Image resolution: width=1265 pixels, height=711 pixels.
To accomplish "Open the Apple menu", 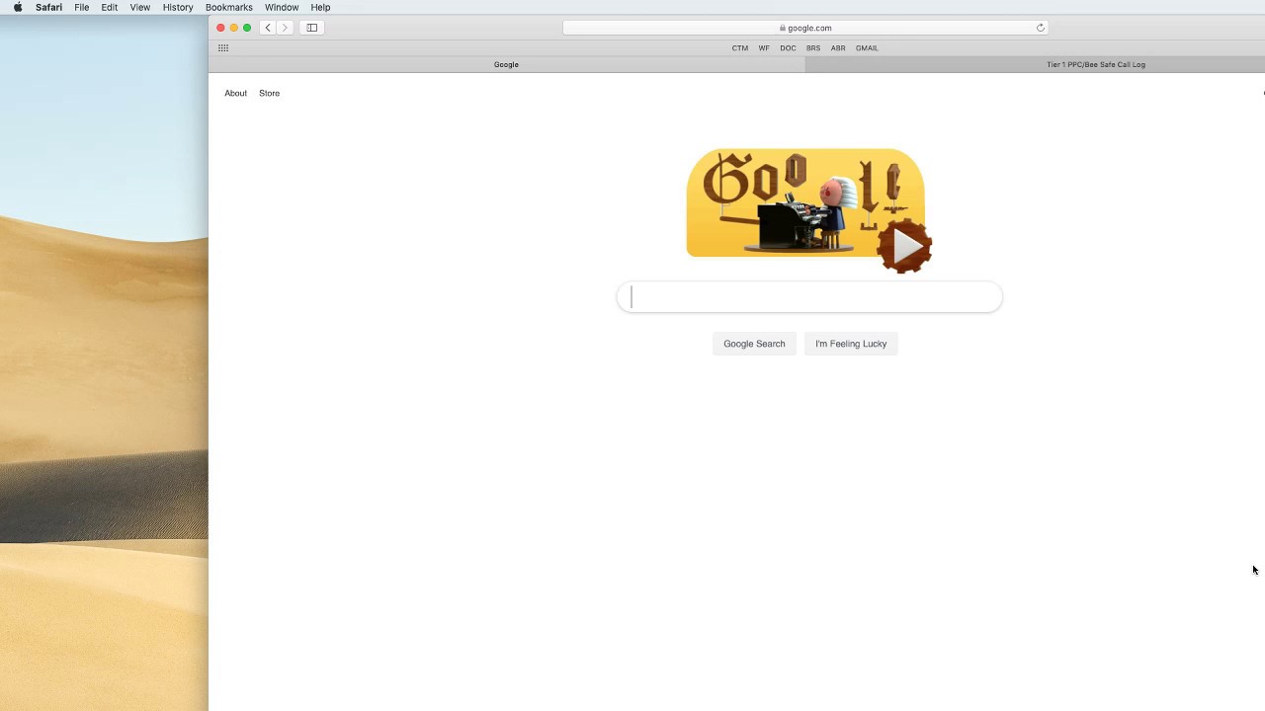I will coord(18,7).
